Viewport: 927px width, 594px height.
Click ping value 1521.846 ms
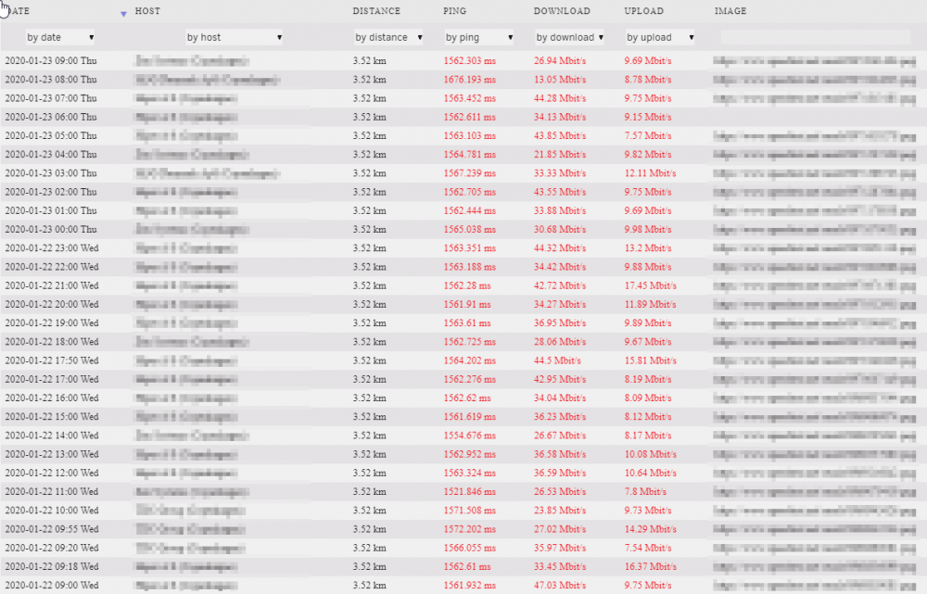469,492
